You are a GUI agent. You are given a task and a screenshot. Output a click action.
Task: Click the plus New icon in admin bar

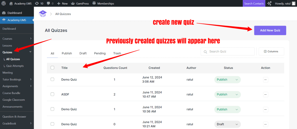click(x=59, y=3)
